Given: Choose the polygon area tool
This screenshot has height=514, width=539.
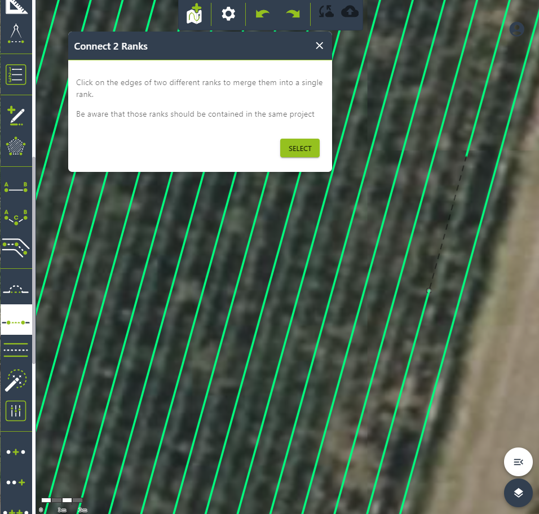Looking at the screenshot, I should tap(16, 146).
